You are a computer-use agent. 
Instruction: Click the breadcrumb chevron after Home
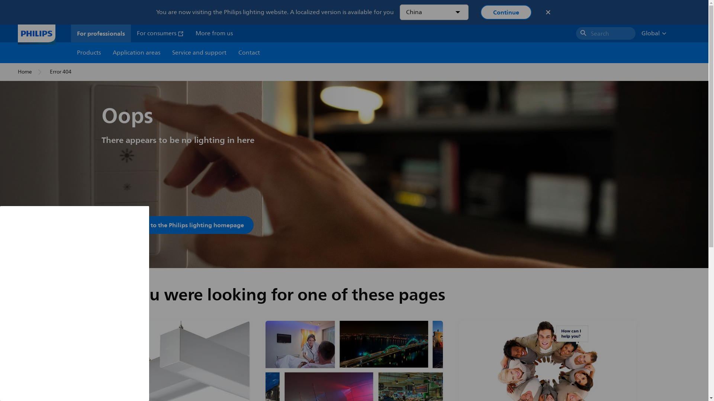pos(40,72)
